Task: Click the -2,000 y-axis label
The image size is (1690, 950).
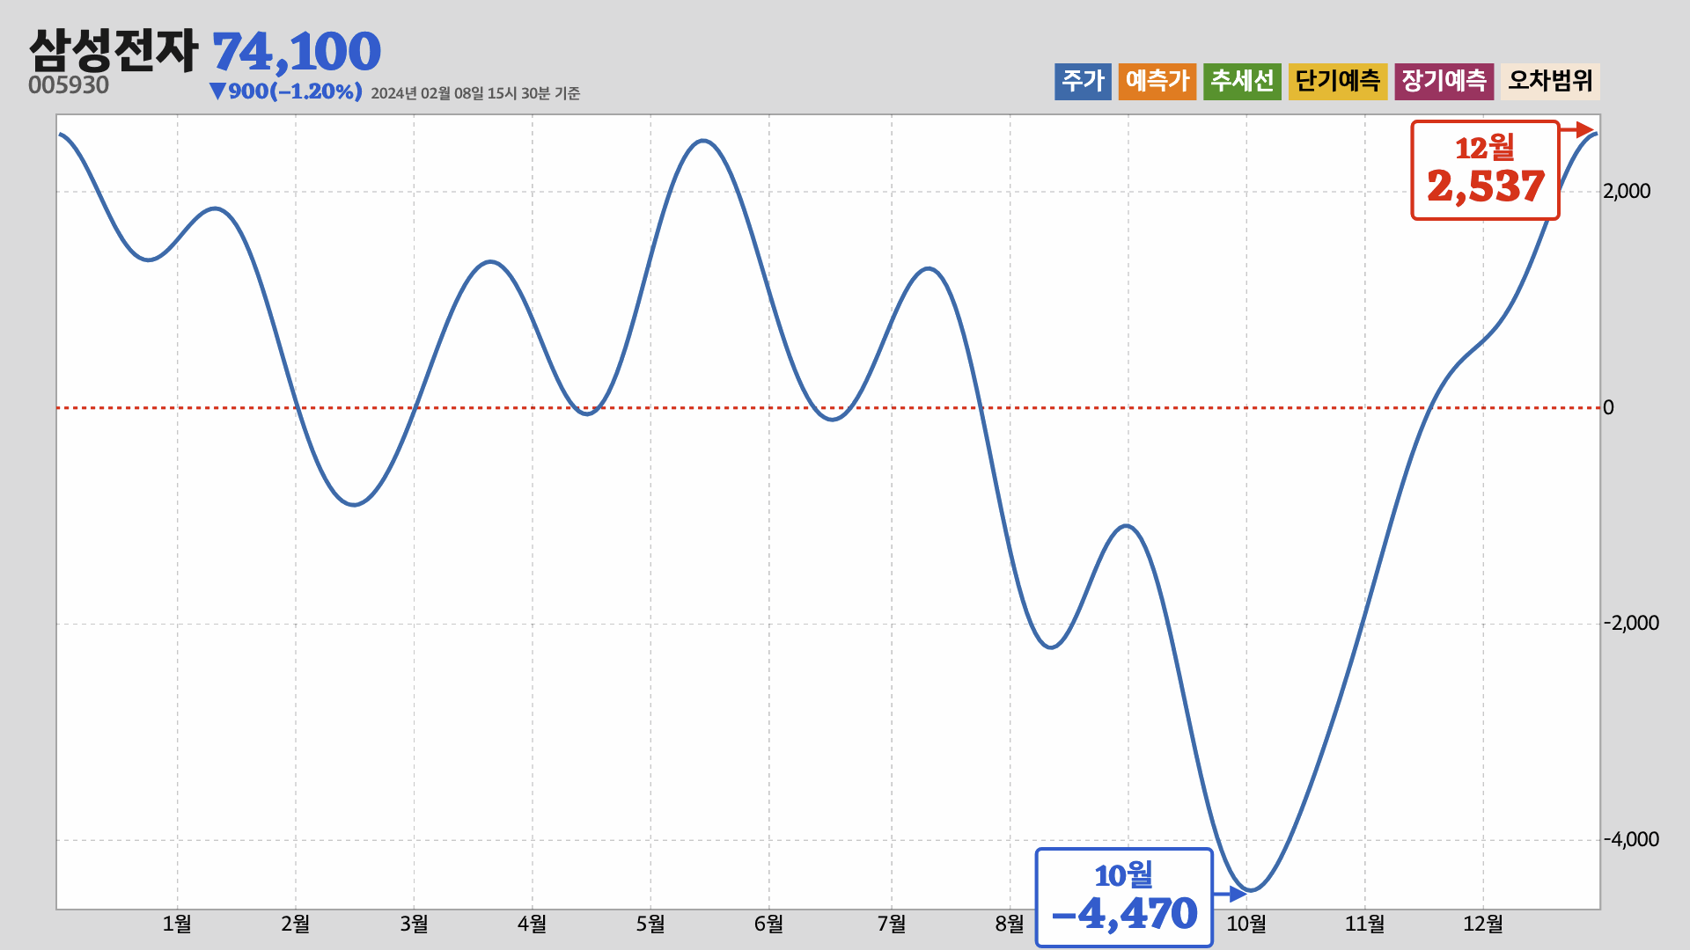Action: coord(1631,624)
